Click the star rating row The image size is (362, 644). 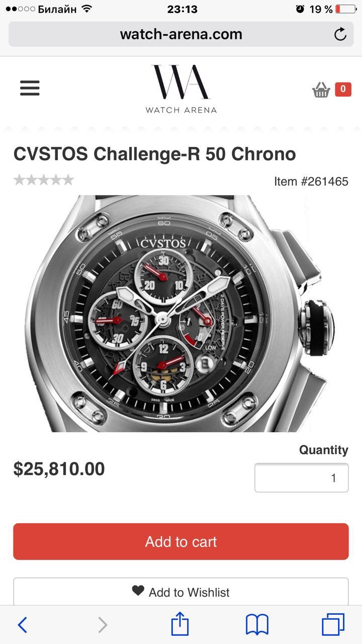pyautogui.click(x=44, y=180)
